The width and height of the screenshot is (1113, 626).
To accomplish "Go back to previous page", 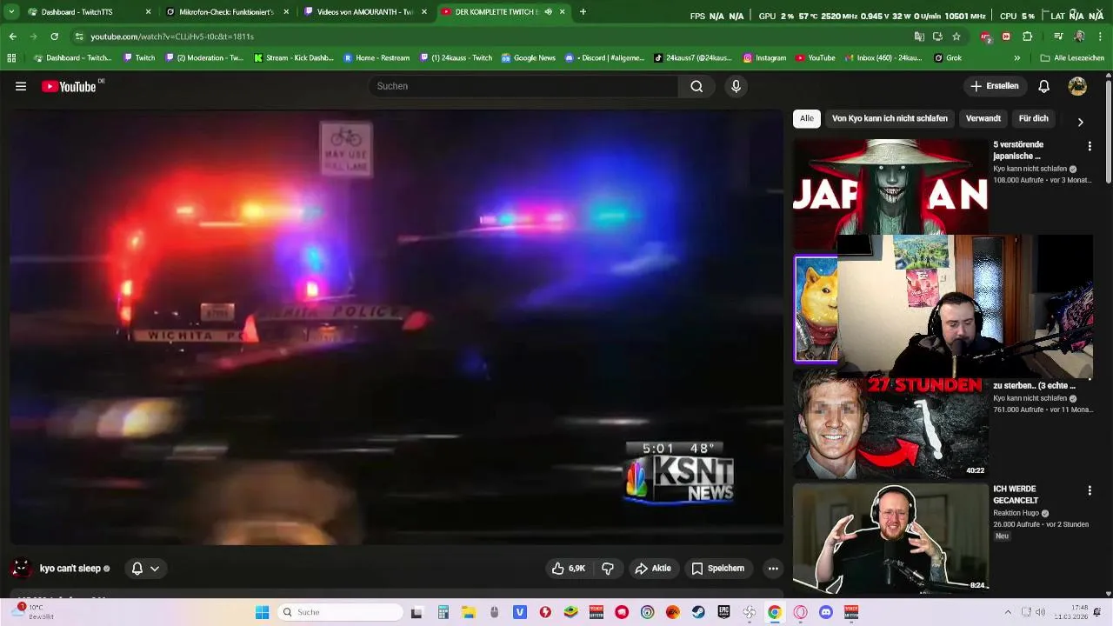I will 12,37.
